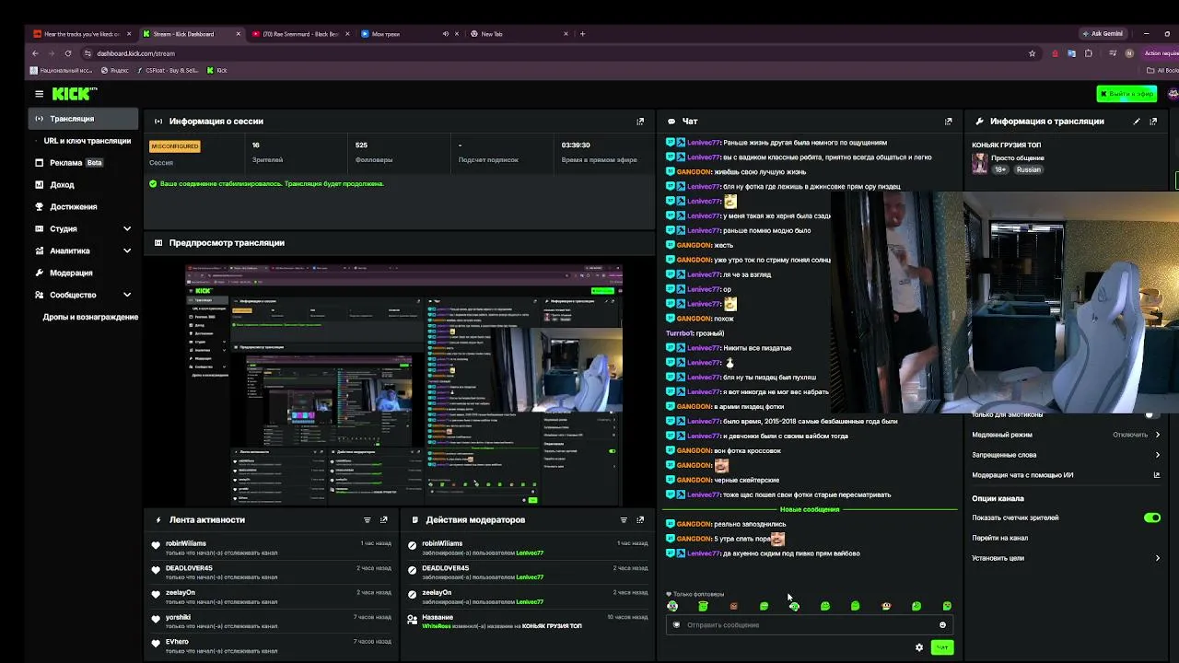Image resolution: width=1179 pixels, height=663 pixels.
Task: Open Установить цели settings
Action: [x=1065, y=558]
